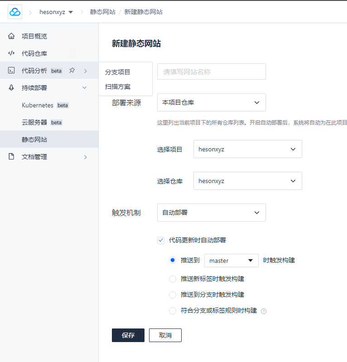Click the 新建静态网站 page heading
347x362 pixels.
pyautogui.click(x=136, y=43)
